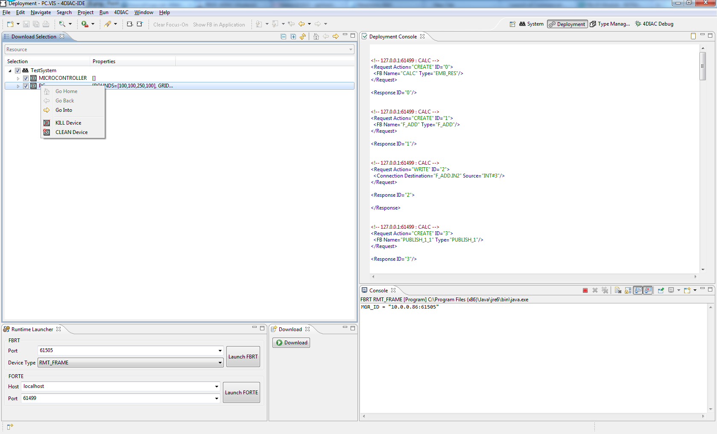Choose CLEAN Device from context menu
717x434 pixels.
pyautogui.click(x=73, y=132)
